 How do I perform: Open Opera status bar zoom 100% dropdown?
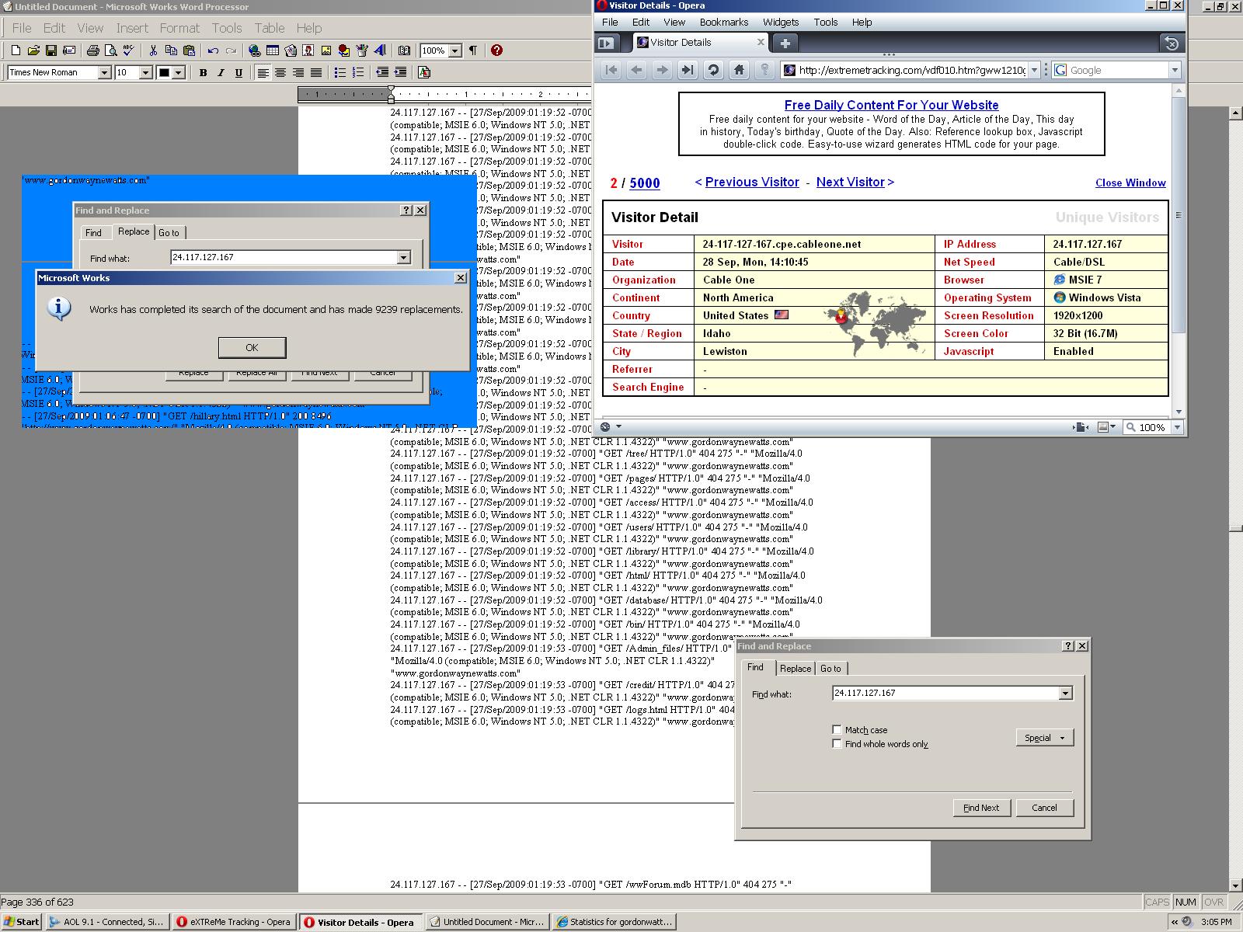[x=1177, y=427]
